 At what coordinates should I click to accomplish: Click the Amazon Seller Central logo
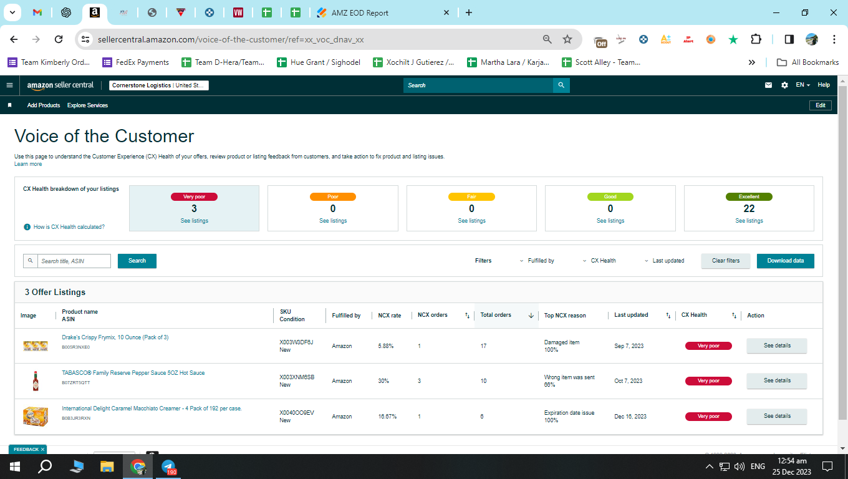tap(60, 85)
